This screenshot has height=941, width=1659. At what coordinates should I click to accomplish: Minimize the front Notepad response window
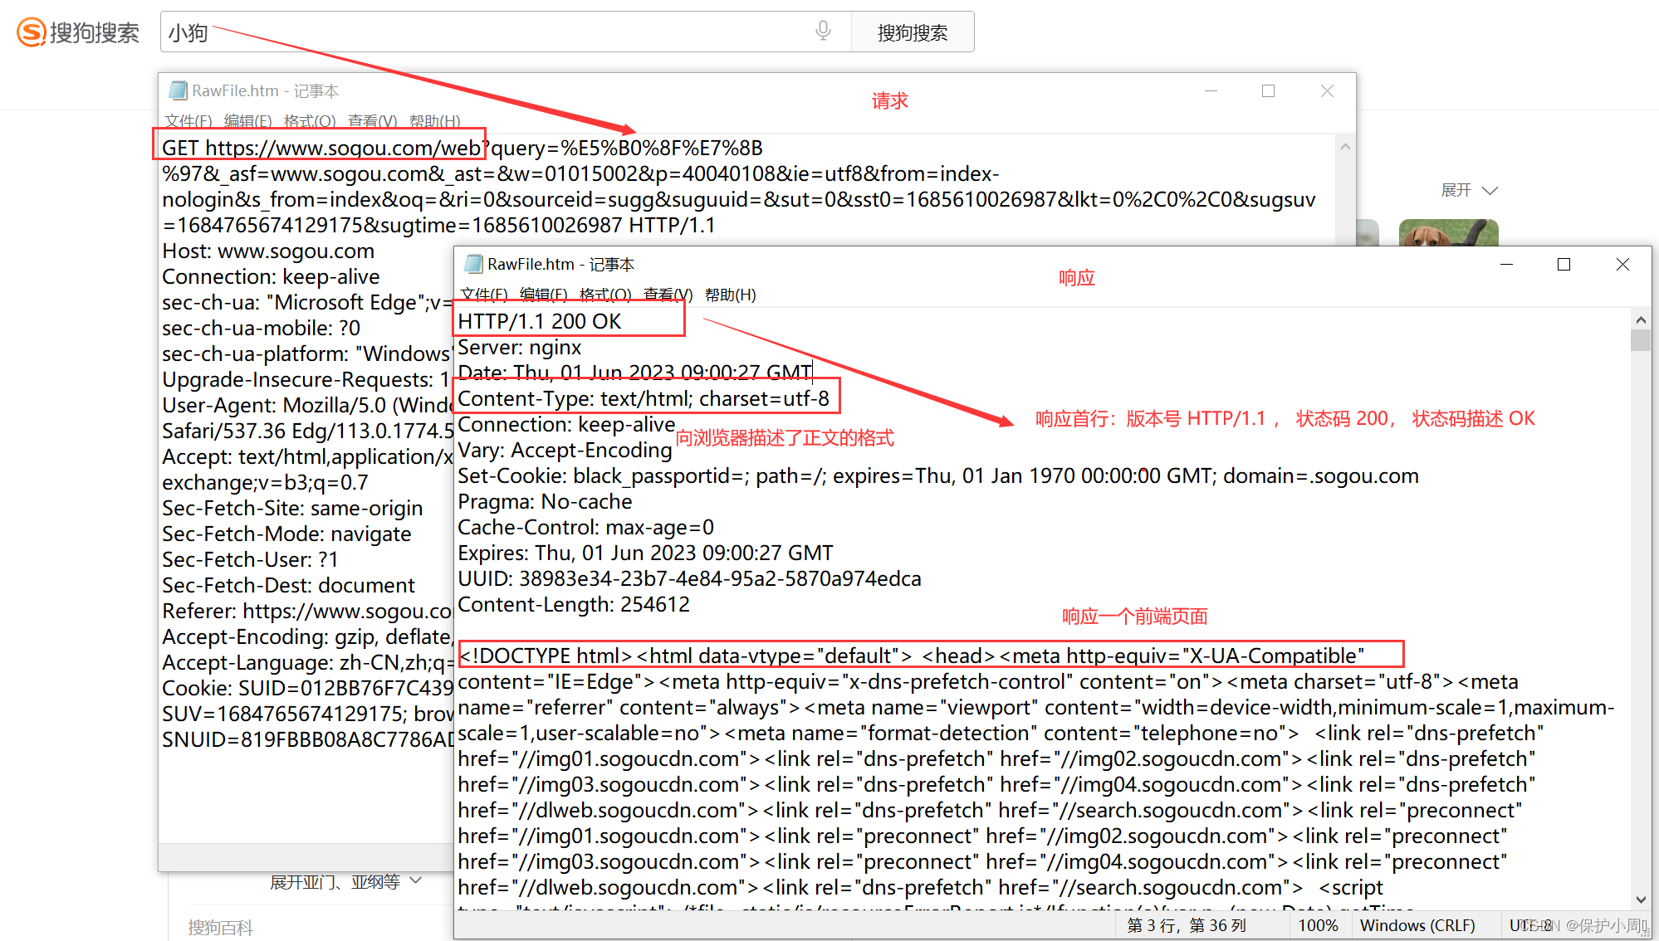pos(1506,264)
